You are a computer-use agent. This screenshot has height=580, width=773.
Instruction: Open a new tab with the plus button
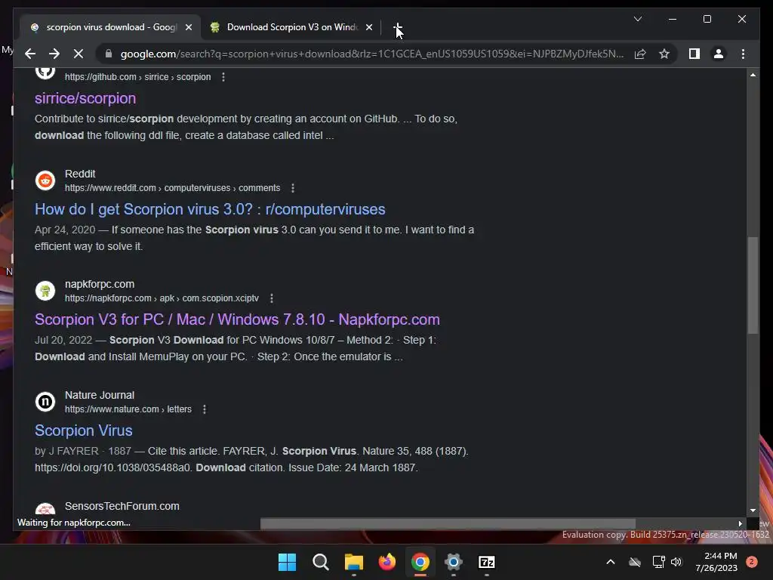tap(397, 27)
